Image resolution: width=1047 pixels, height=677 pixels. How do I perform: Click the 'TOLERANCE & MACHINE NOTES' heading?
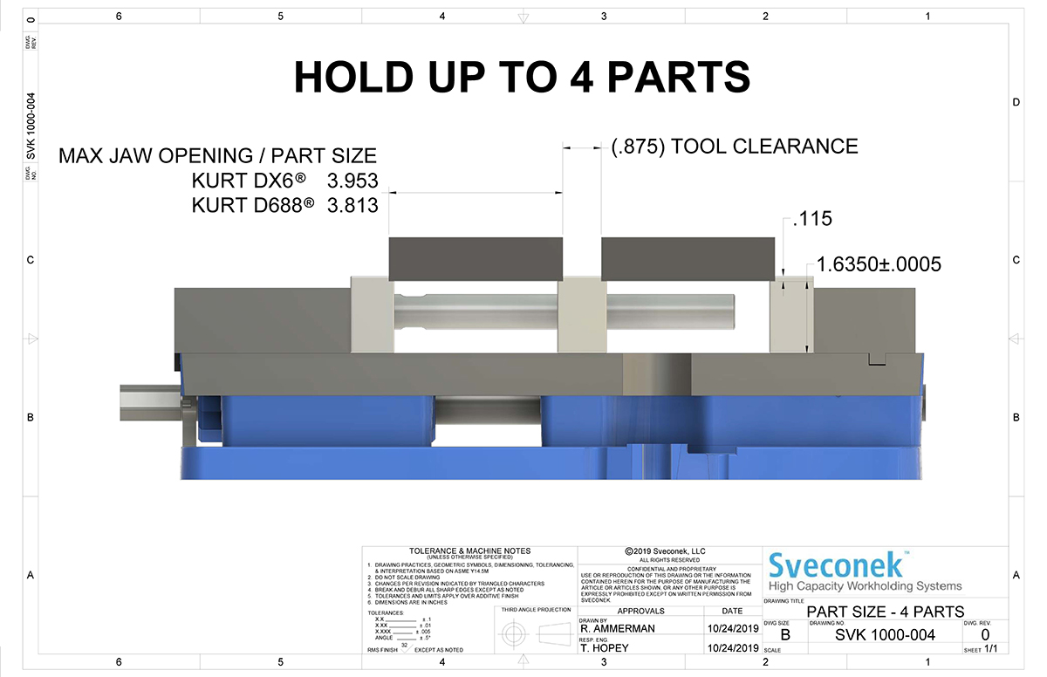(469, 551)
